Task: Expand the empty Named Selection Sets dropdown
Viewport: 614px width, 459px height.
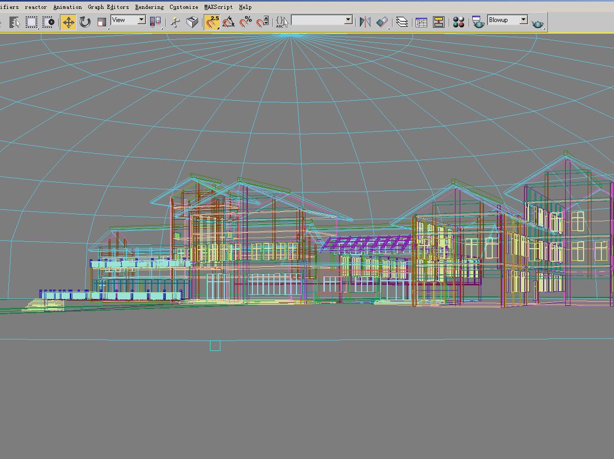Action: 348,20
